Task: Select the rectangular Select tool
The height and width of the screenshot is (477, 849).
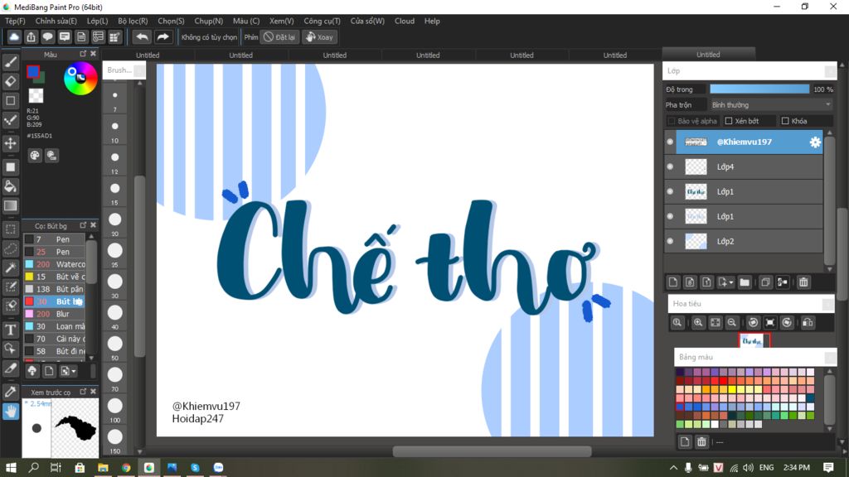Action: 10,229
